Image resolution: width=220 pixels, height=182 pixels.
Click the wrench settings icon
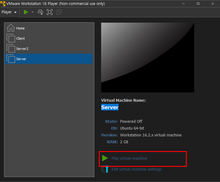[105, 169]
